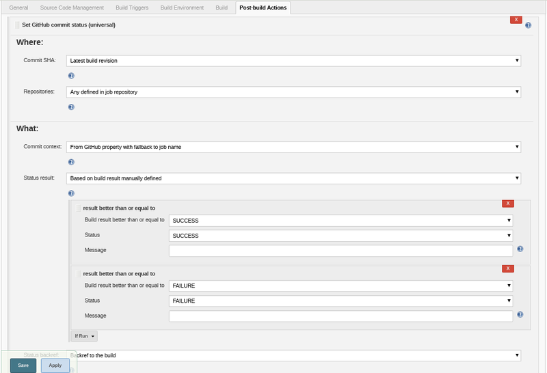Open Status backref dropdown showing Backref to the build
This screenshot has height=373, width=547.
(293, 355)
